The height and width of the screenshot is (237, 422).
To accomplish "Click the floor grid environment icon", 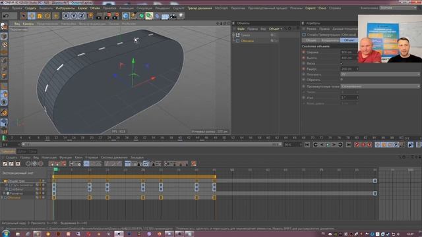I will point(165,16).
